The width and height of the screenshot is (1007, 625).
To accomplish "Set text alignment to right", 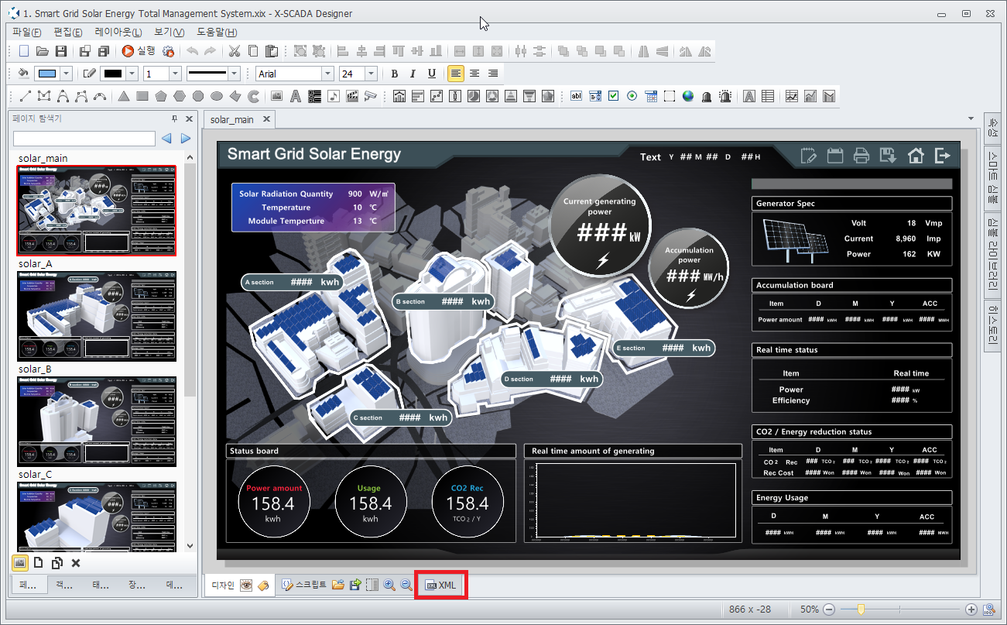I will [492, 74].
